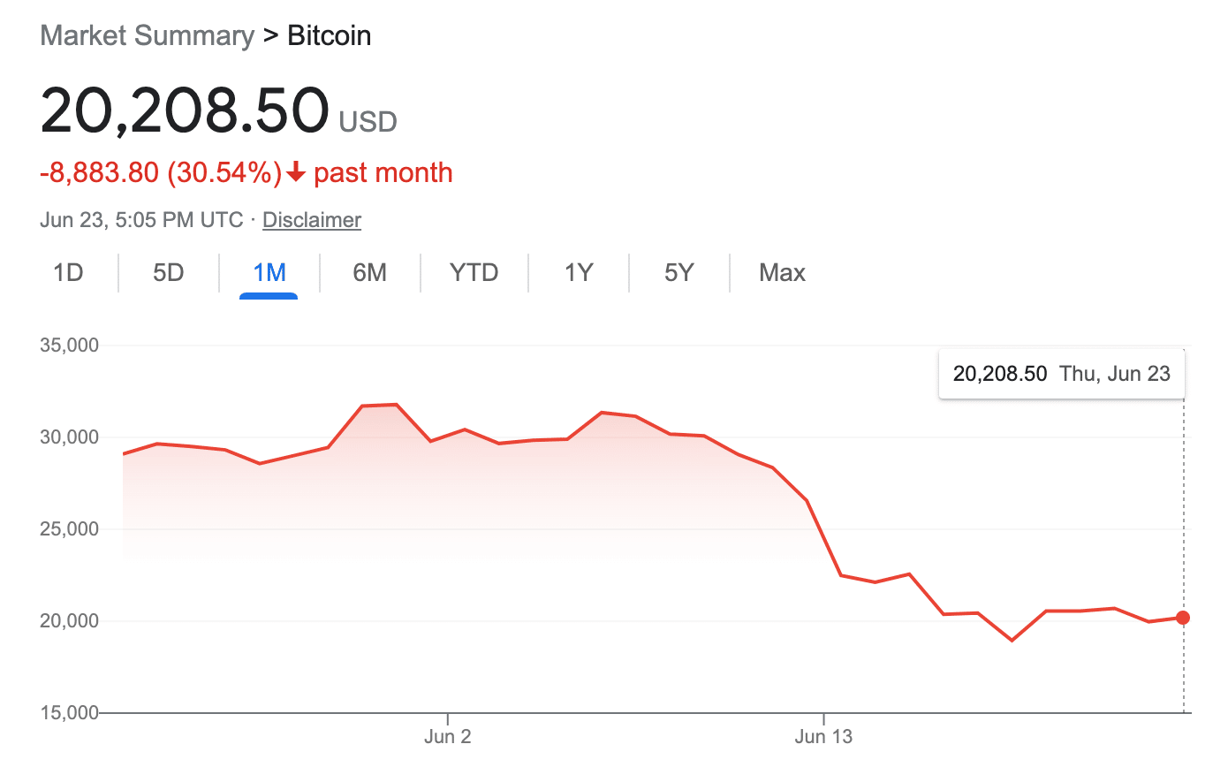Show the YTD chart range

pyautogui.click(x=474, y=272)
